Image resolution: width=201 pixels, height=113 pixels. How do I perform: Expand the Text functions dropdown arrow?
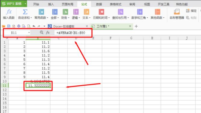point(90,18)
